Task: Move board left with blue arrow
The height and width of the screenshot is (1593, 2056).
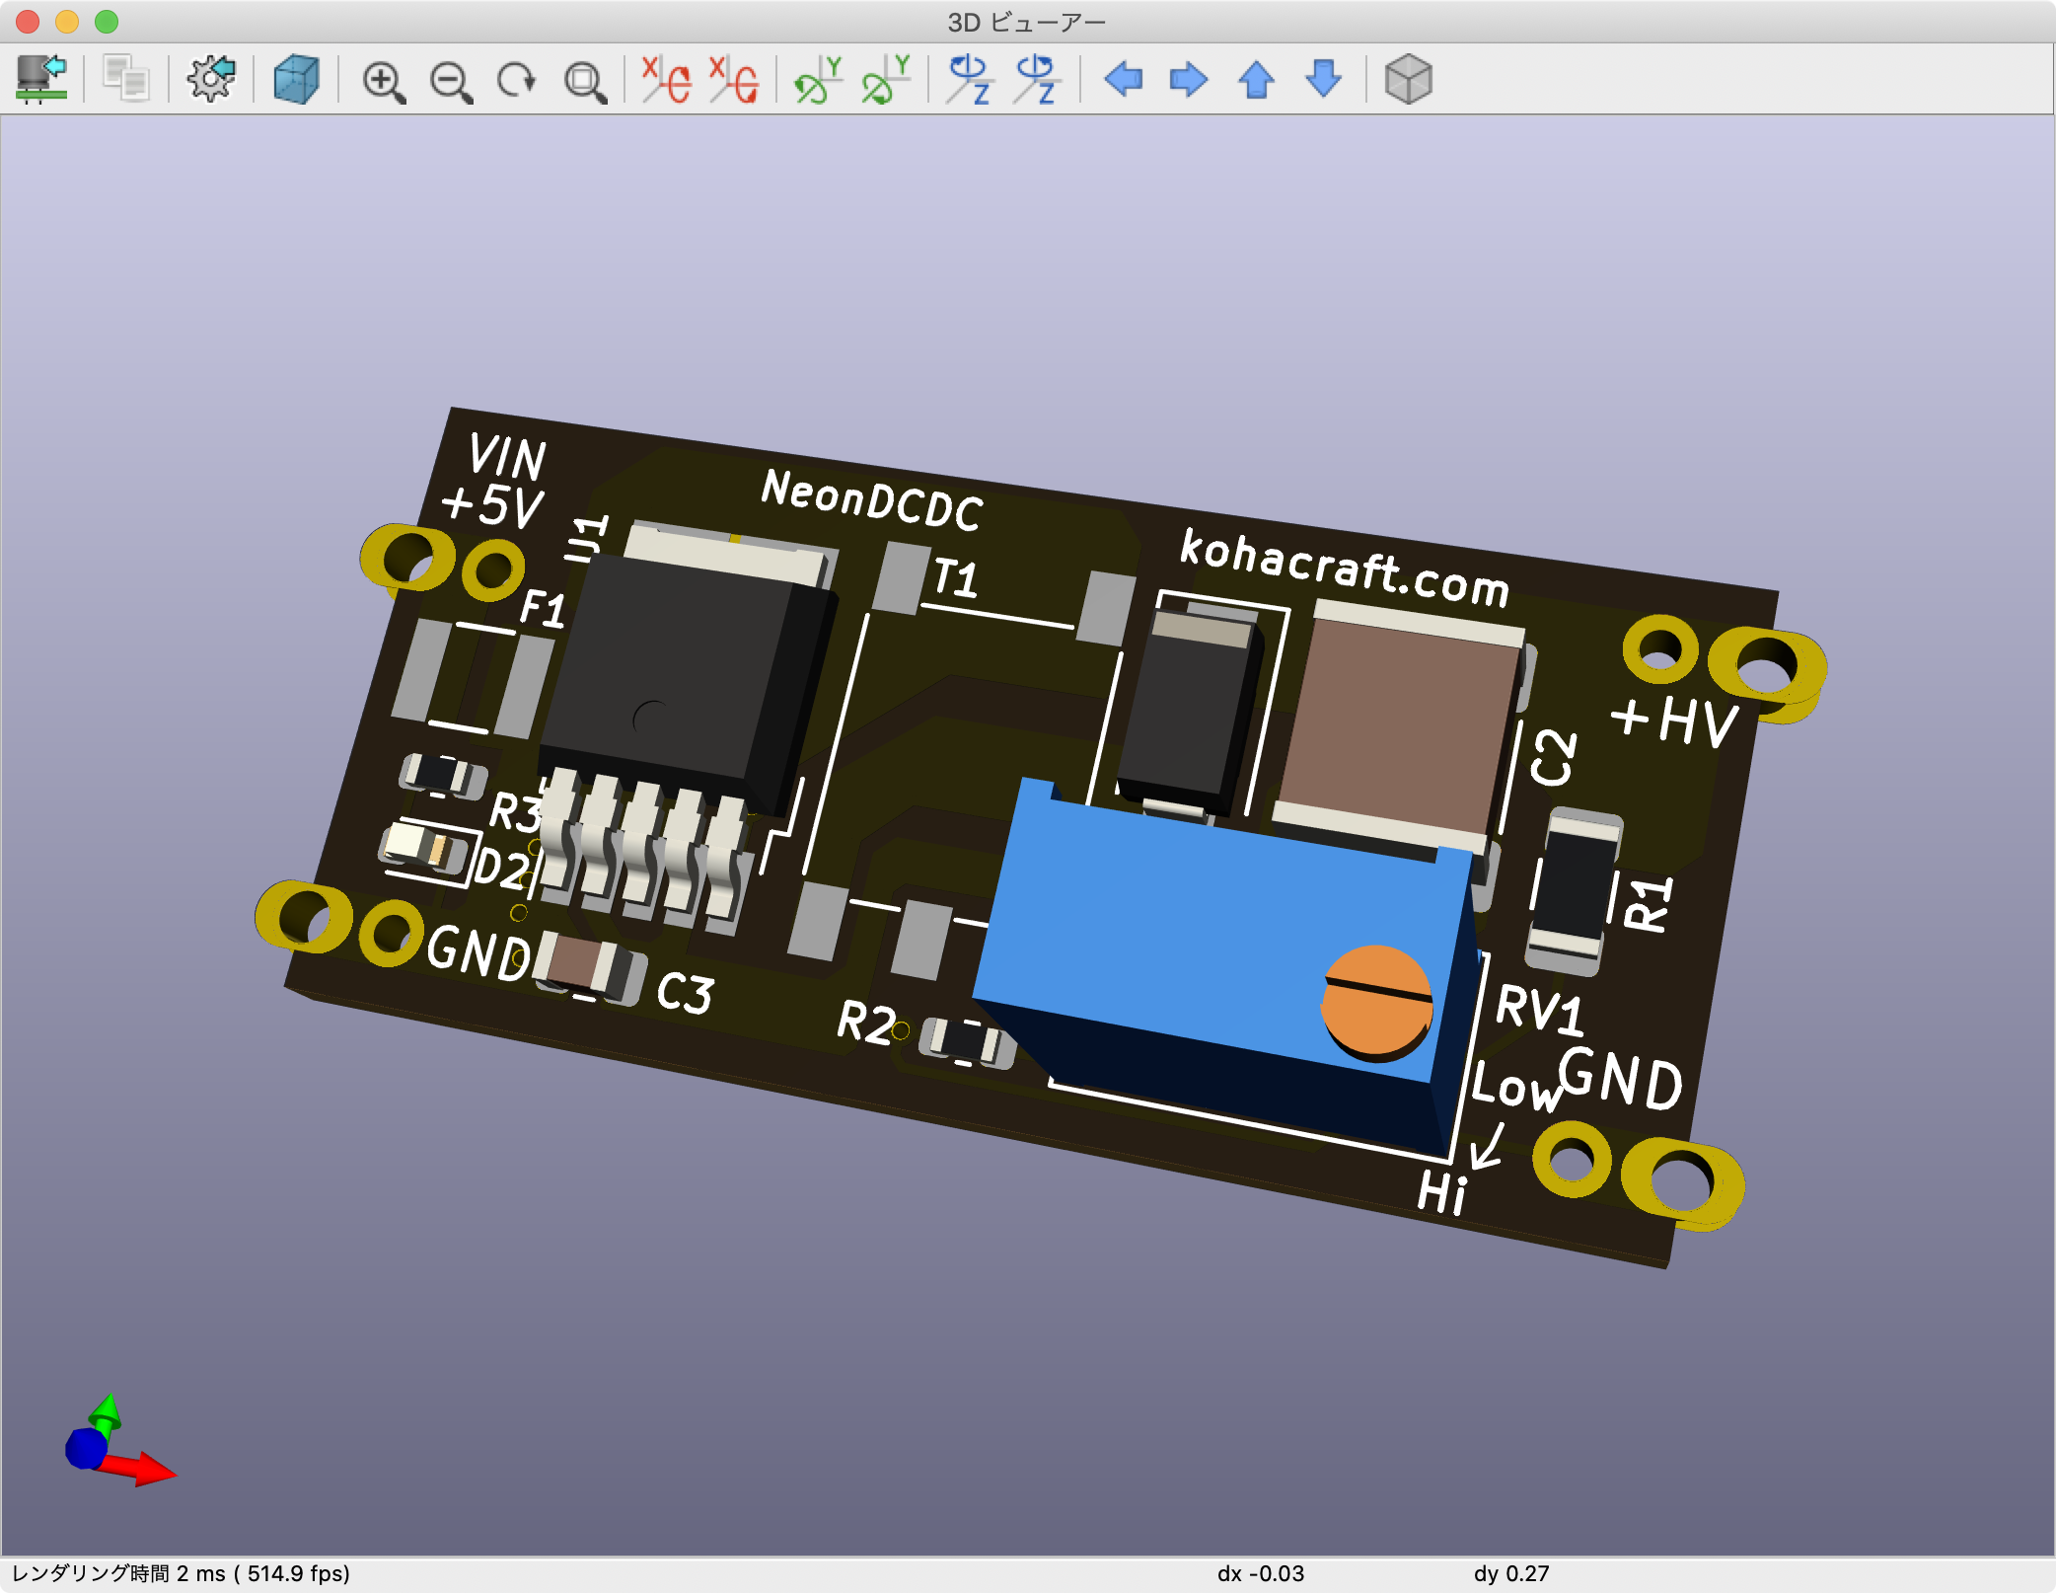Action: (1123, 79)
